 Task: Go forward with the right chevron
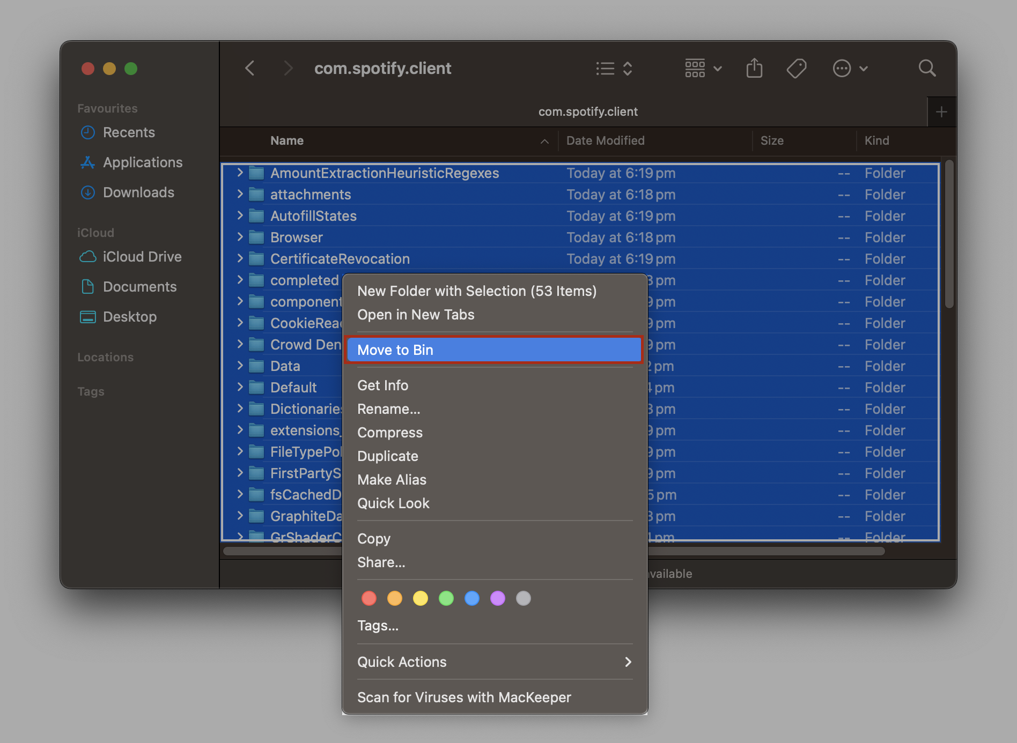tap(288, 69)
